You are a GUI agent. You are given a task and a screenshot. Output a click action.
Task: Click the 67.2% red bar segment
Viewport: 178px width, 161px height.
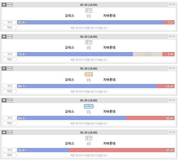coord(122,150)
